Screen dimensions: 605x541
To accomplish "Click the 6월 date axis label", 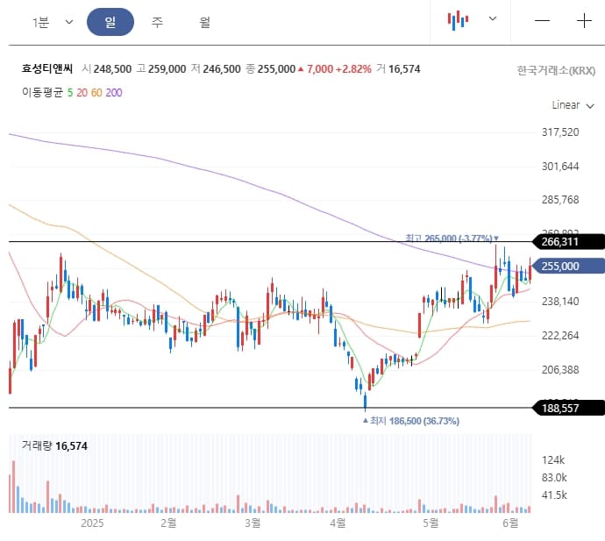I will (510, 523).
